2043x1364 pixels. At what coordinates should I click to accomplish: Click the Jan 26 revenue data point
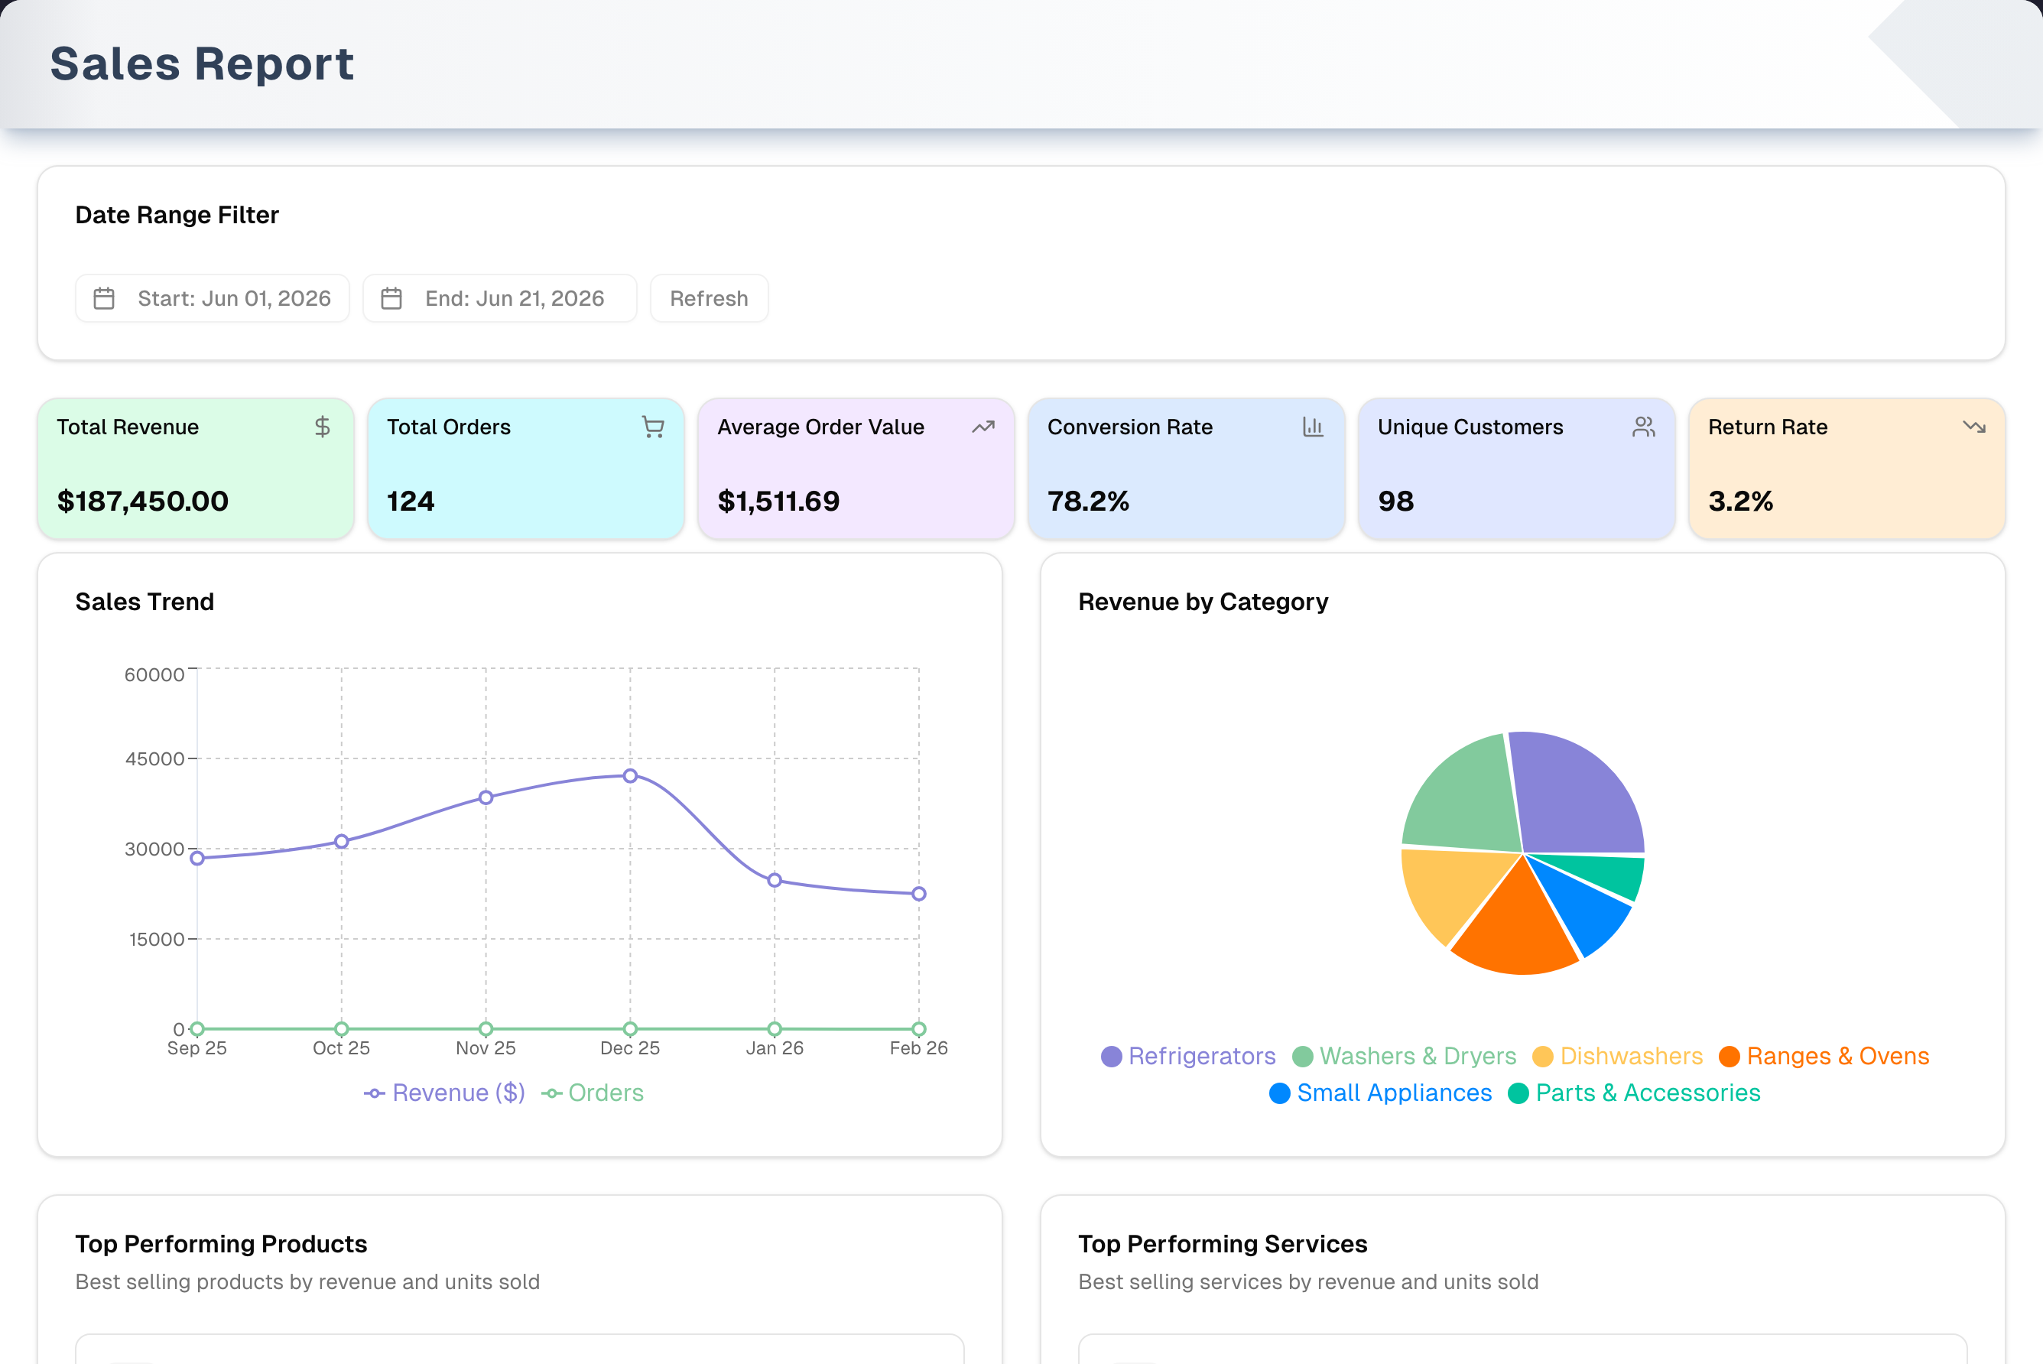(x=775, y=880)
